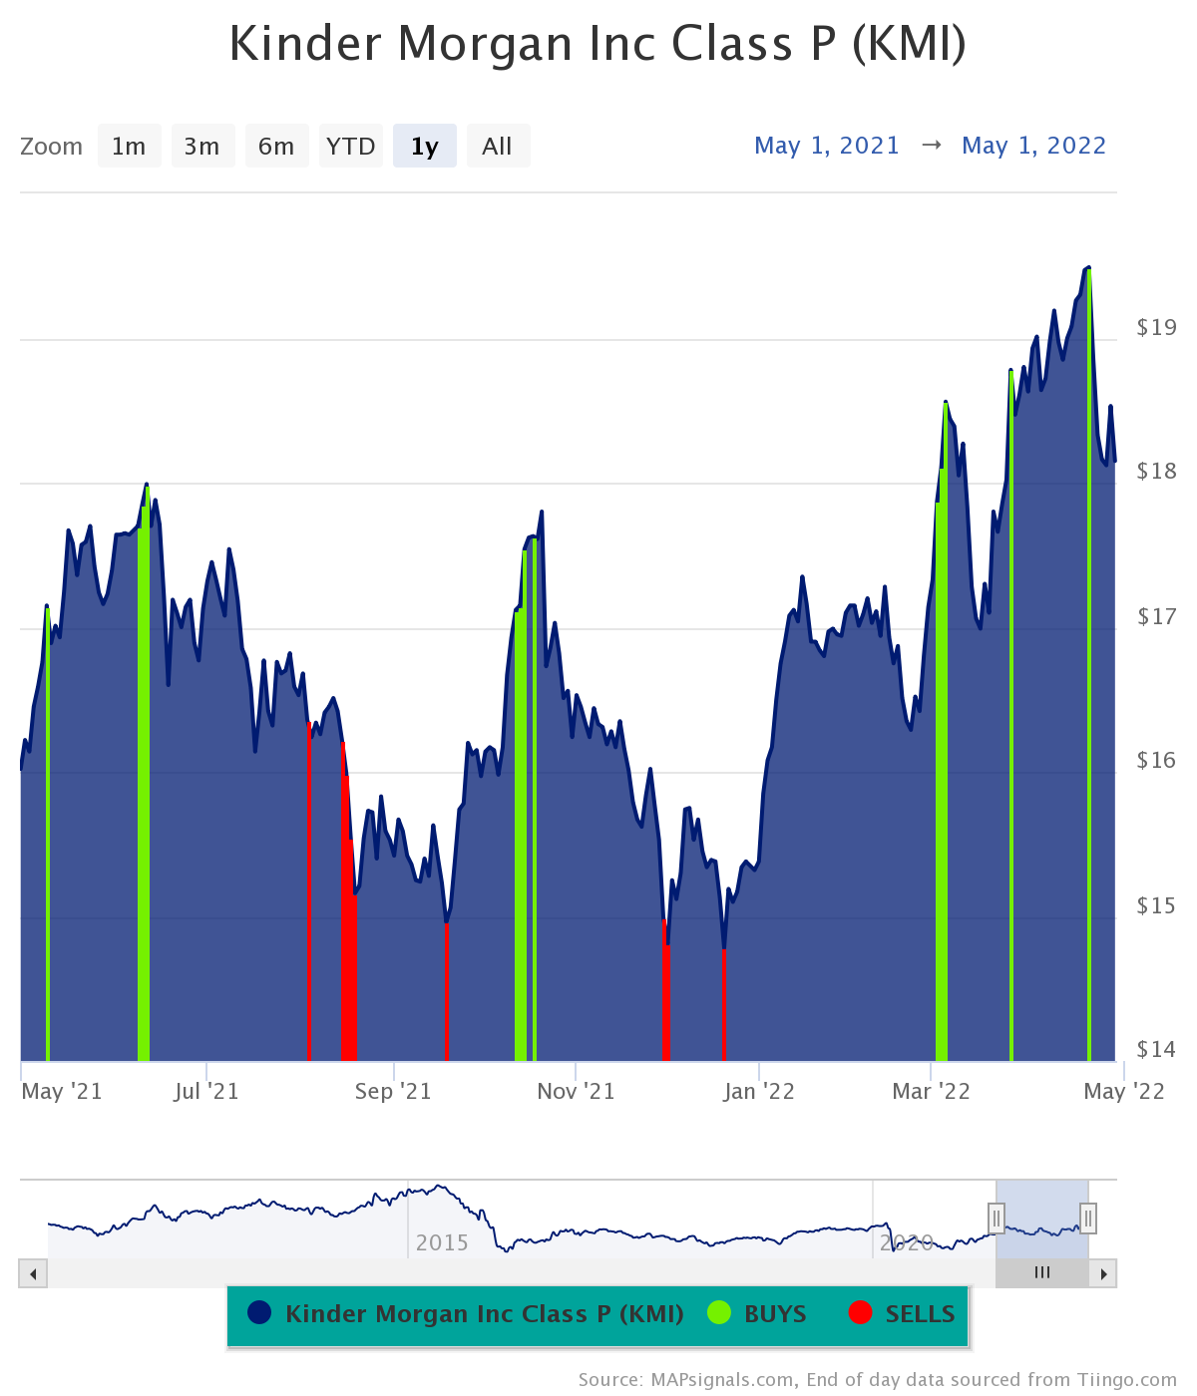Viewport: 1197px width, 1396px height.
Task: Click the shaded selected range in navigator
Action: pos(1042,1219)
